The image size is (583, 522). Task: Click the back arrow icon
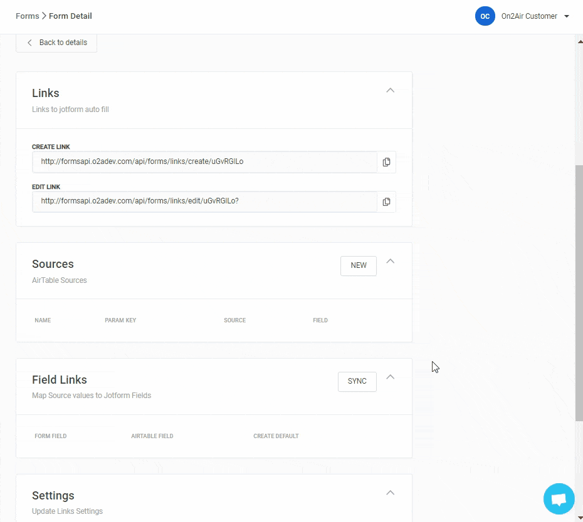point(29,43)
